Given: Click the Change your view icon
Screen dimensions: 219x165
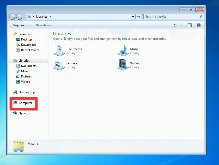Looking at the screenshot, I should pos(176,25).
